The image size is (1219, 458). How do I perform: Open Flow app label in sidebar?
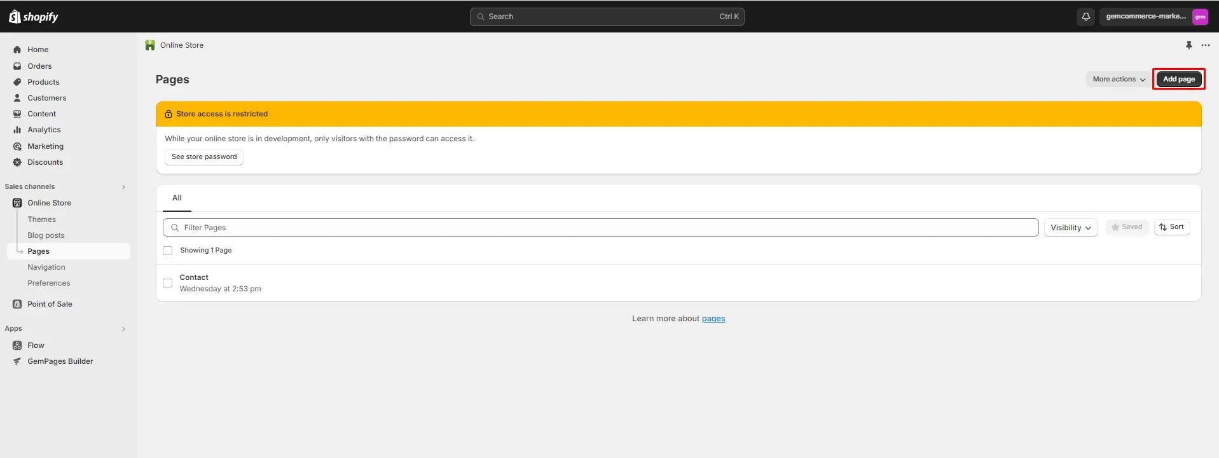pos(36,345)
